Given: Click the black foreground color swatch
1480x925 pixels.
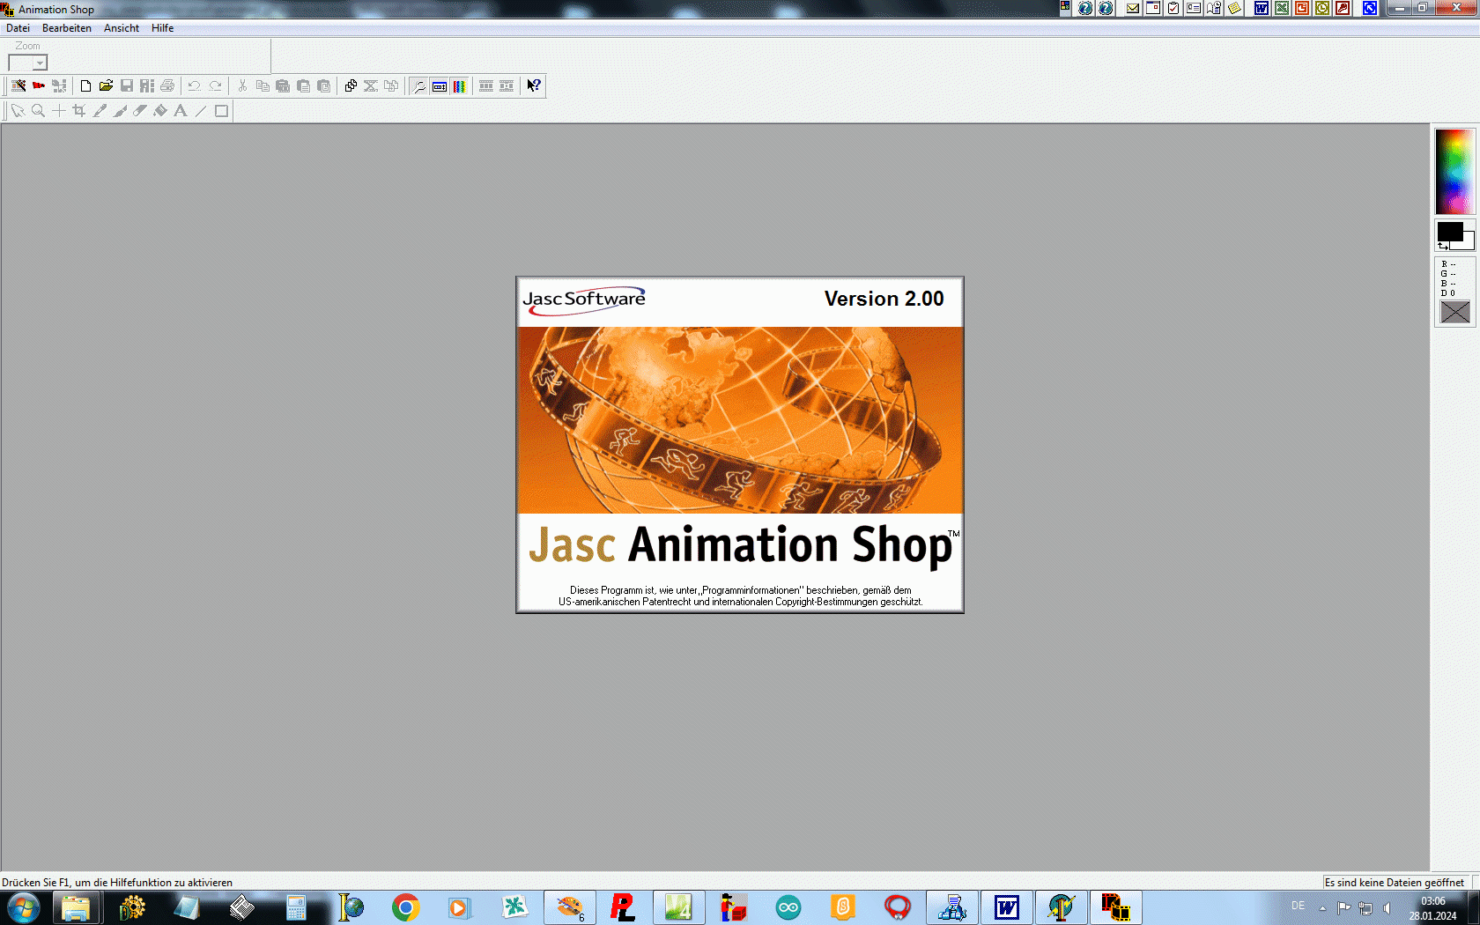Looking at the screenshot, I should click(x=1449, y=232).
